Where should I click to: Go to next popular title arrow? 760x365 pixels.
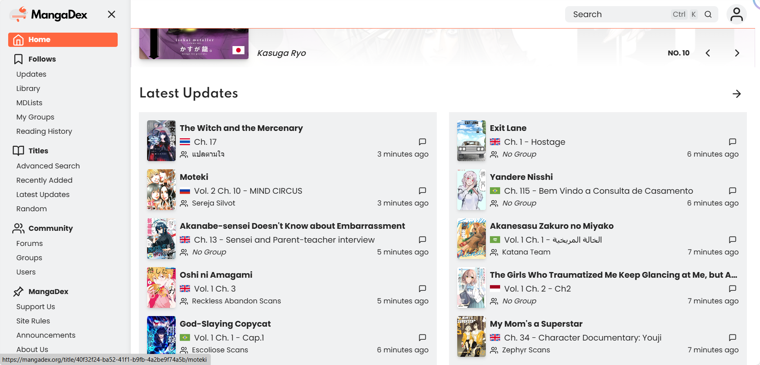click(x=737, y=53)
